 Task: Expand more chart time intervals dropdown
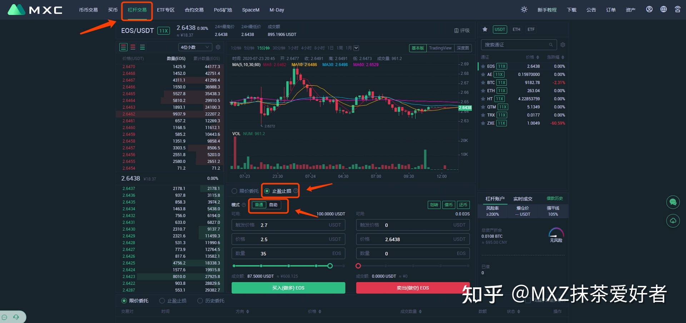click(356, 48)
